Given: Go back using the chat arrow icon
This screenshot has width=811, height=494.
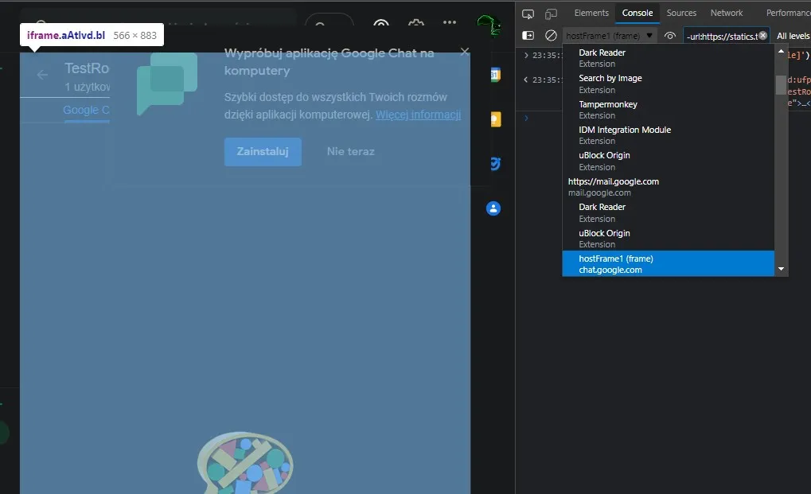Looking at the screenshot, I should [x=42, y=75].
